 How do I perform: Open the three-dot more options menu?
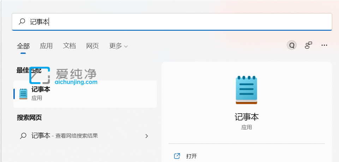pyautogui.click(x=324, y=45)
